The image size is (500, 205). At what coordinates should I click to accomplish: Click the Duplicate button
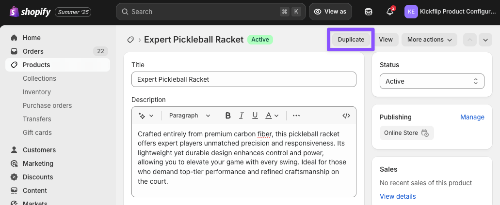[351, 40]
